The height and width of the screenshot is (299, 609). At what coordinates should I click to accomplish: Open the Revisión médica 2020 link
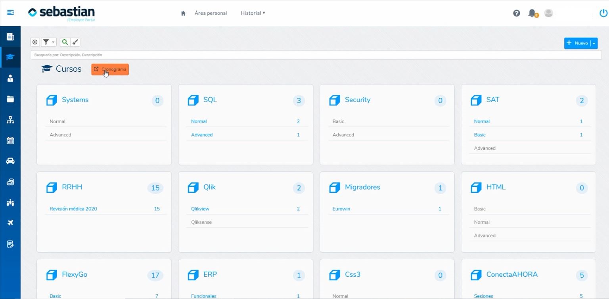73,209
